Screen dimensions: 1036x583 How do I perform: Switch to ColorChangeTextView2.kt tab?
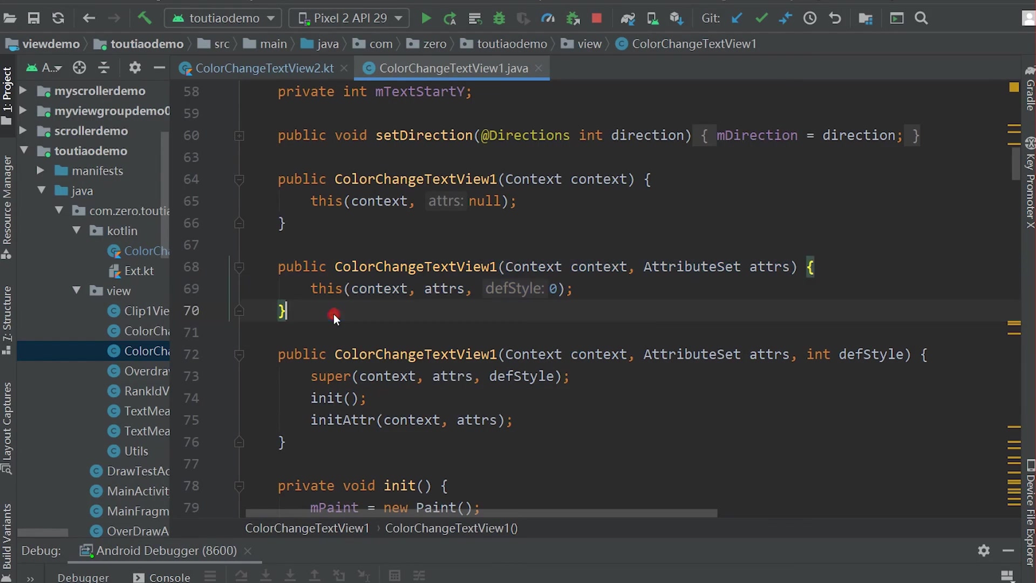pos(264,68)
